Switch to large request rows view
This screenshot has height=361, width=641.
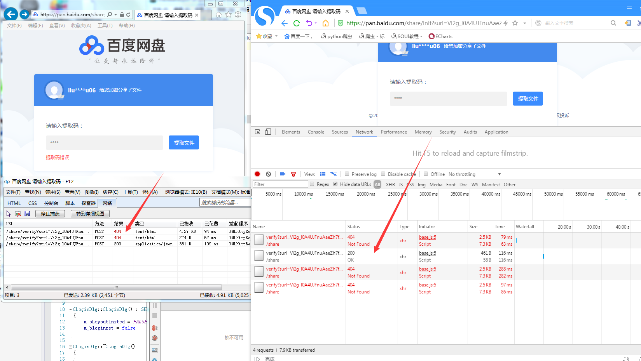(323, 174)
